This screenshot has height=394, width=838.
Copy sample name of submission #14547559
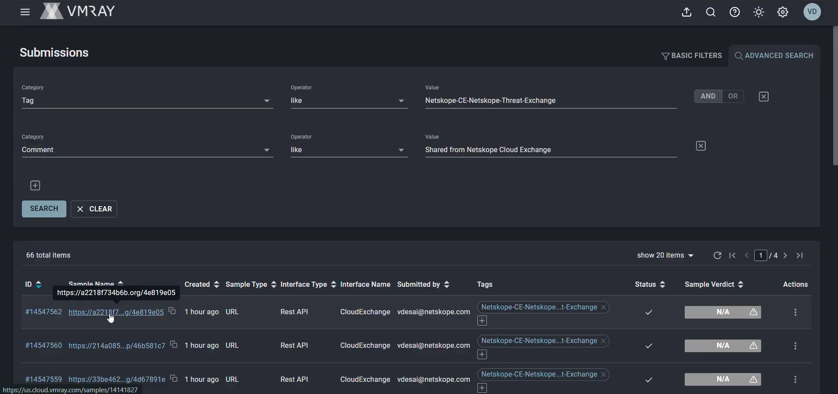[x=174, y=378]
